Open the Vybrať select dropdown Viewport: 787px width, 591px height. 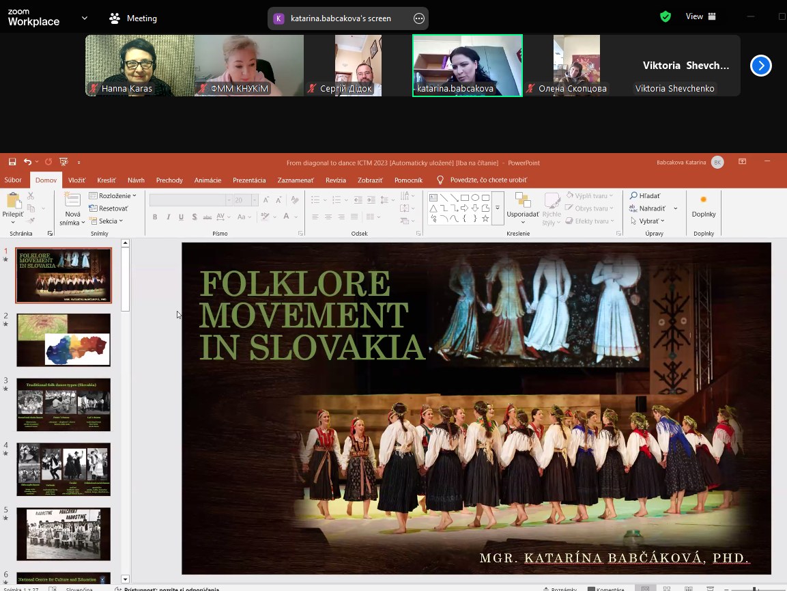(x=648, y=221)
